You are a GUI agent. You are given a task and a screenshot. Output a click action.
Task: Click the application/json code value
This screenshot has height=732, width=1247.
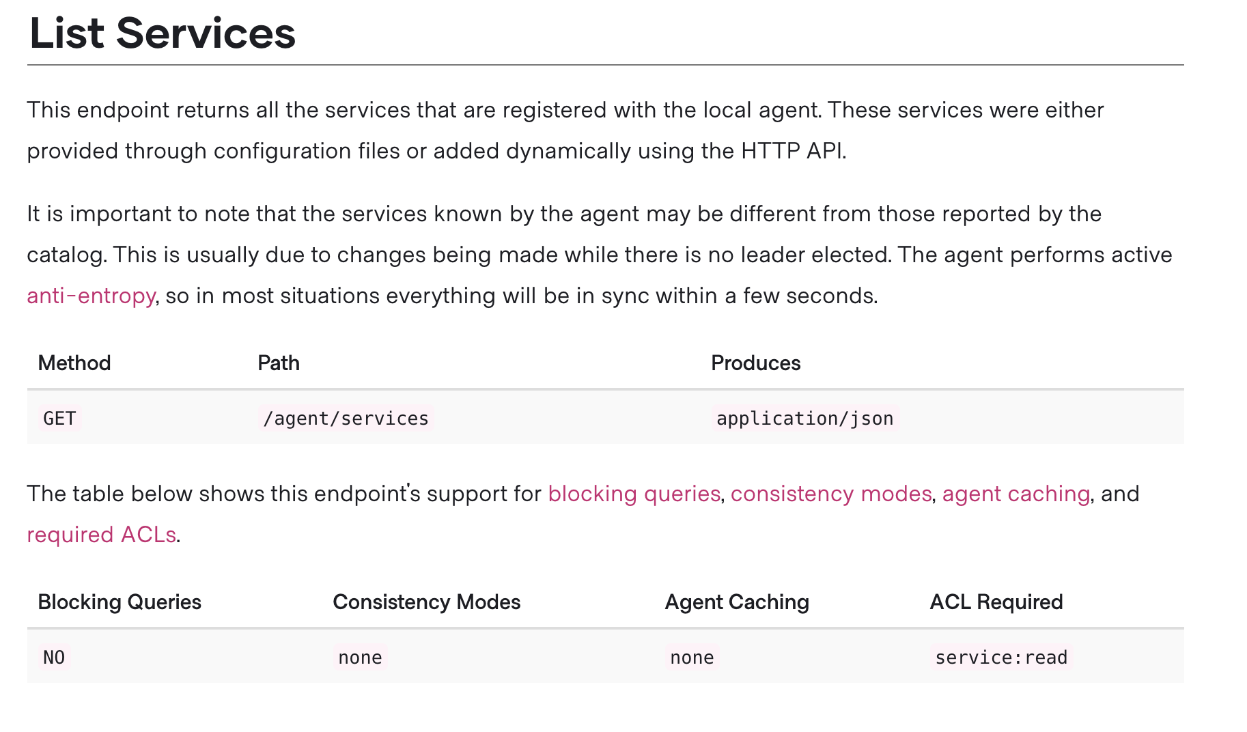[804, 418]
